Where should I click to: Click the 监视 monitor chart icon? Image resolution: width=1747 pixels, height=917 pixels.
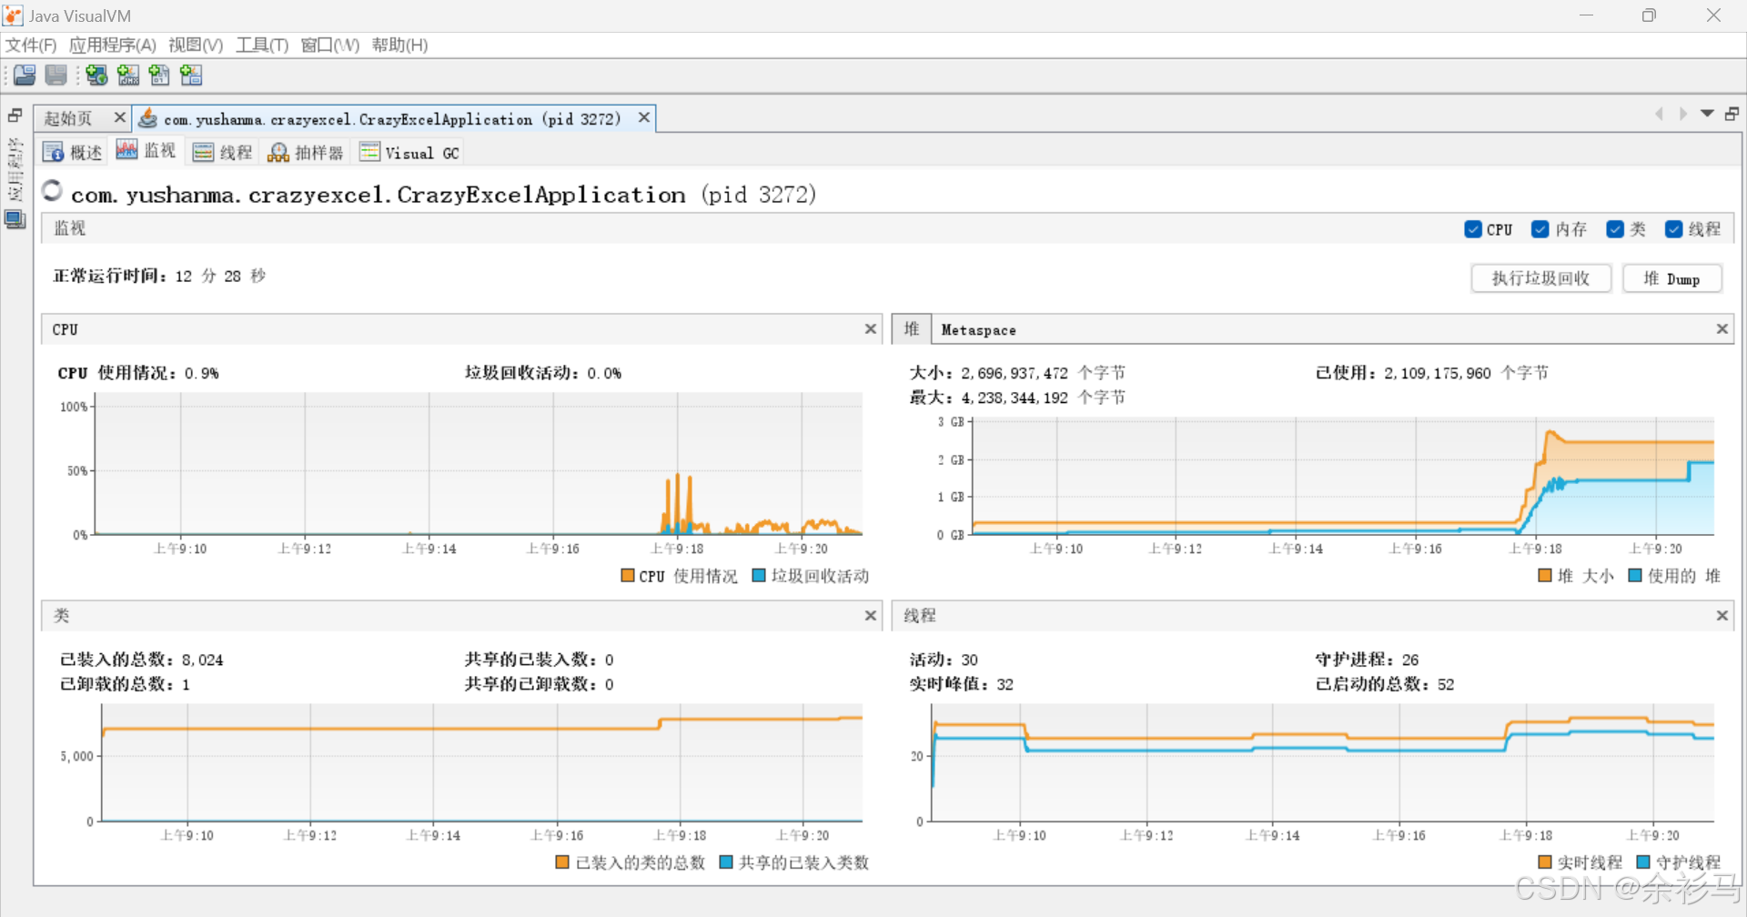point(126,150)
